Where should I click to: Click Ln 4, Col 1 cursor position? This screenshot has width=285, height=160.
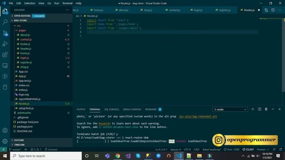(x=161, y=149)
